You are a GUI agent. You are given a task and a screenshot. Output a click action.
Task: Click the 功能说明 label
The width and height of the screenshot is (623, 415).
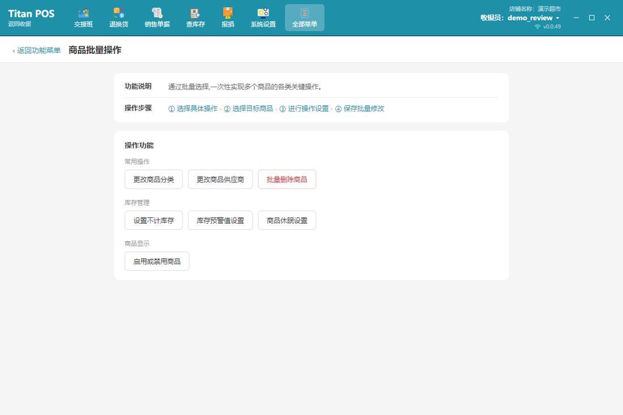pos(138,86)
